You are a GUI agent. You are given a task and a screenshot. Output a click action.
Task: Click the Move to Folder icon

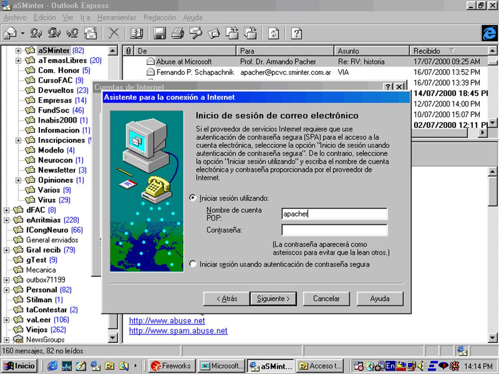point(232,33)
